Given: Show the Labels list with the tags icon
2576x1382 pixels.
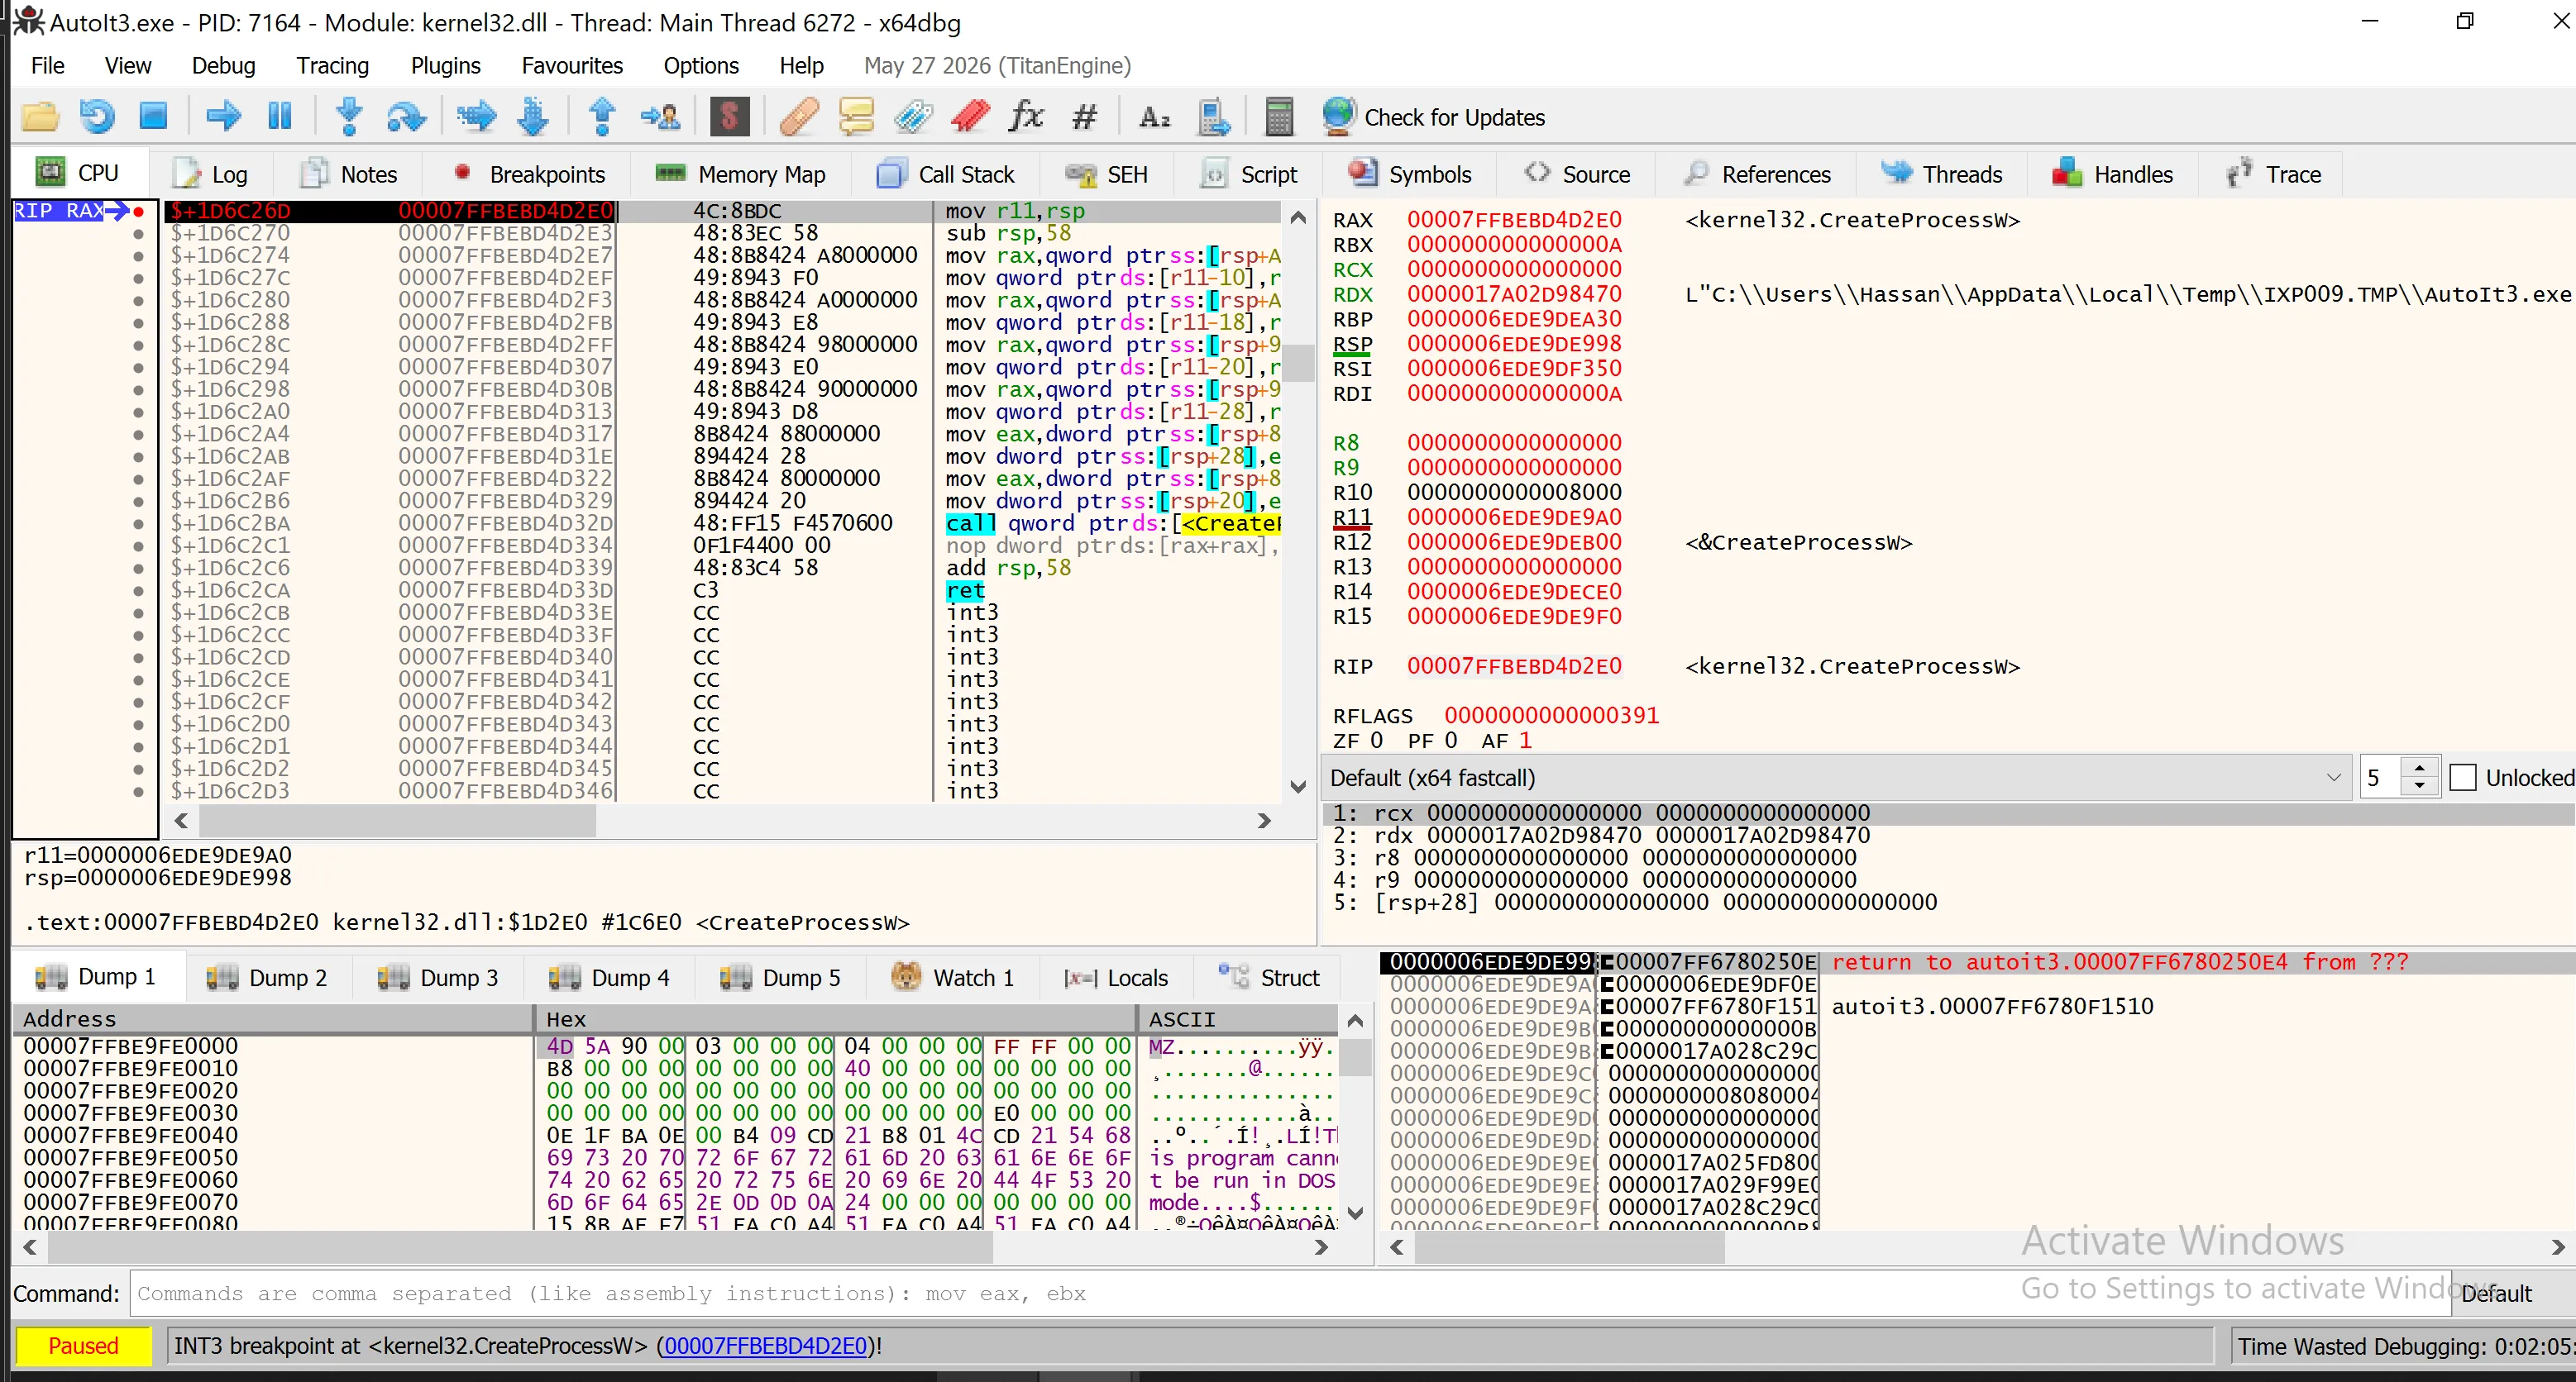Looking at the screenshot, I should point(913,117).
